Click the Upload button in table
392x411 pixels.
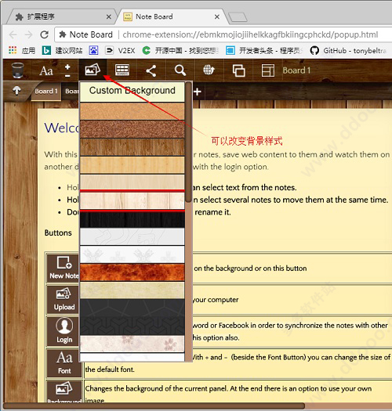click(64, 300)
